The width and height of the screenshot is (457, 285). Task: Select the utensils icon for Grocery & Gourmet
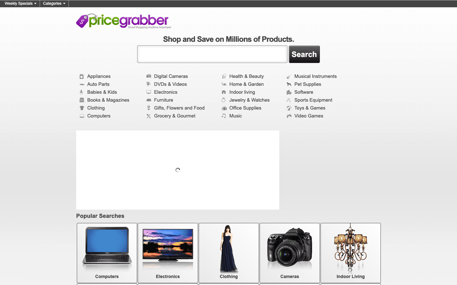[x=149, y=116]
